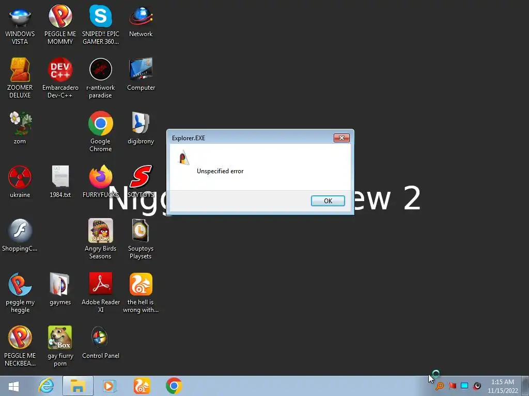Select the r-antiwork paradise desktop icon
Screen dimensions: 529x396
point(101,78)
